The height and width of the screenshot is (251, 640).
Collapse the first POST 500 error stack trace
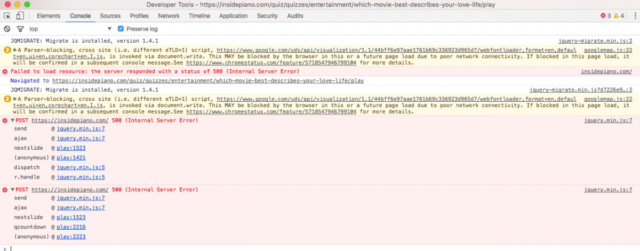tap(13, 120)
